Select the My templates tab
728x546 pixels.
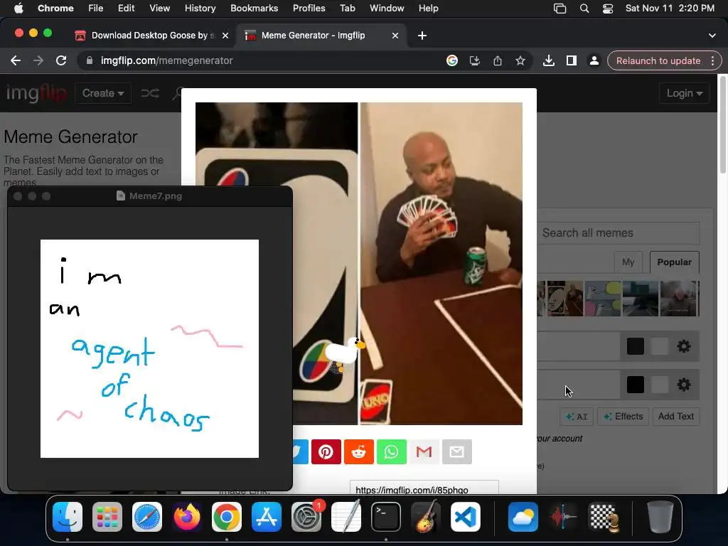pos(628,262)
